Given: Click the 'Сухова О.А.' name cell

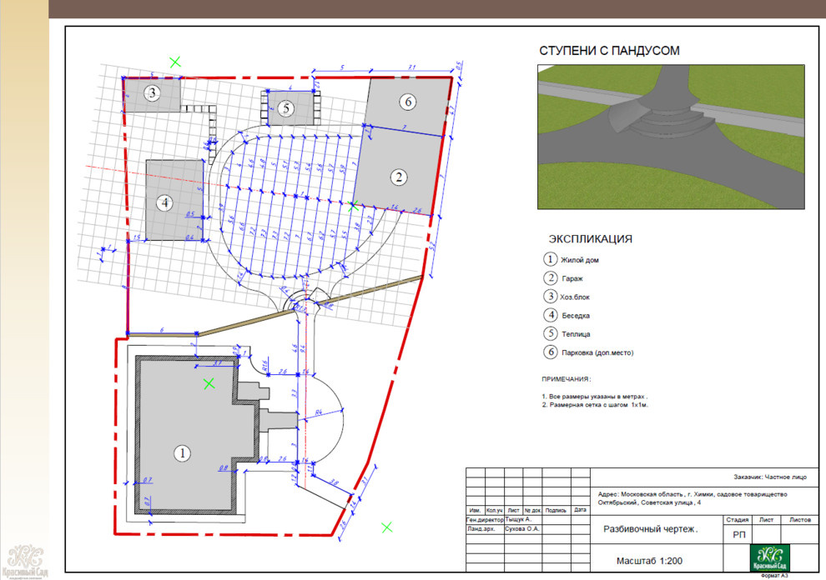Looking at the screenshot, I should coord(522,529).
